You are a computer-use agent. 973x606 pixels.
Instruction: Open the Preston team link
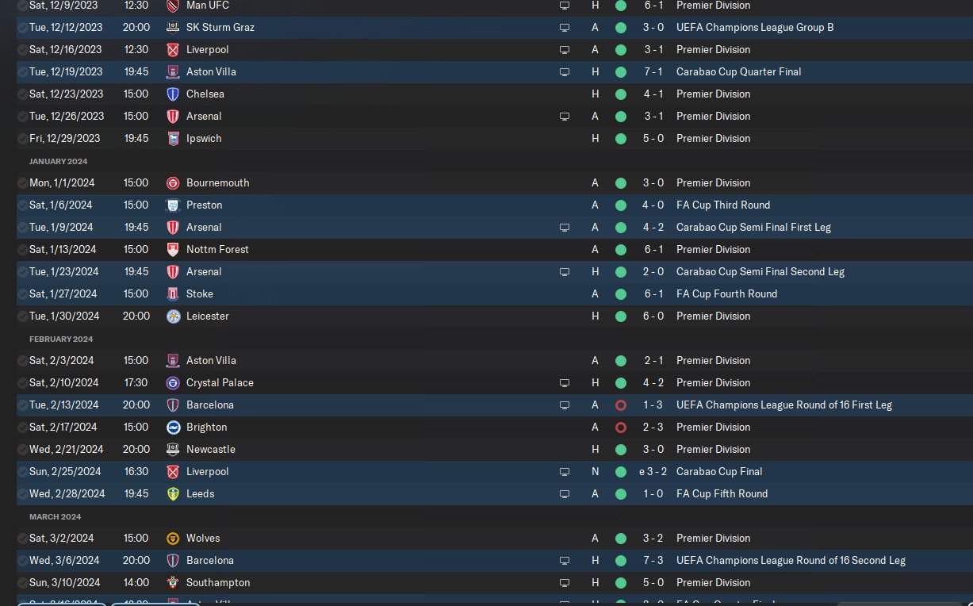coord(204,205)
